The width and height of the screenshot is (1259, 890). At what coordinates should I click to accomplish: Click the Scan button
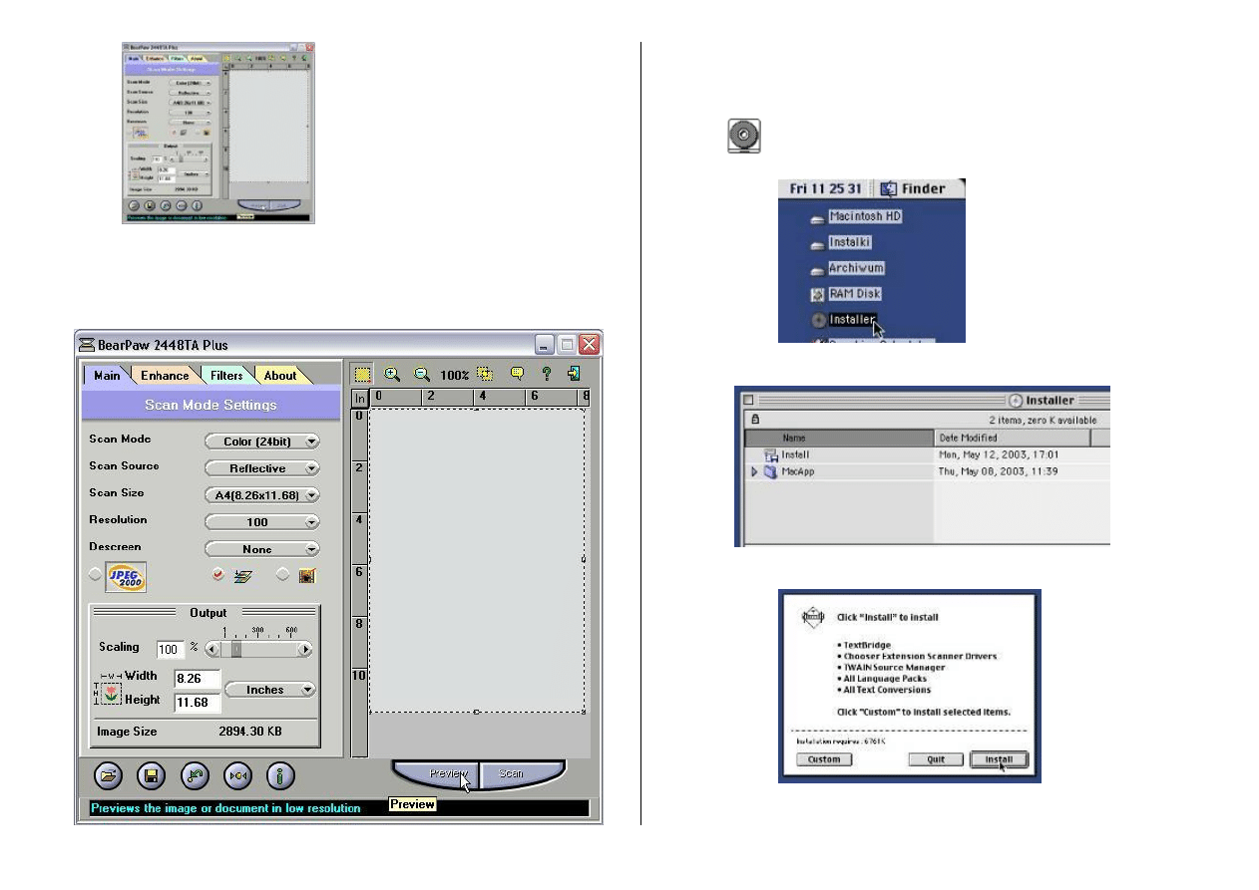(x=511, y=773)
